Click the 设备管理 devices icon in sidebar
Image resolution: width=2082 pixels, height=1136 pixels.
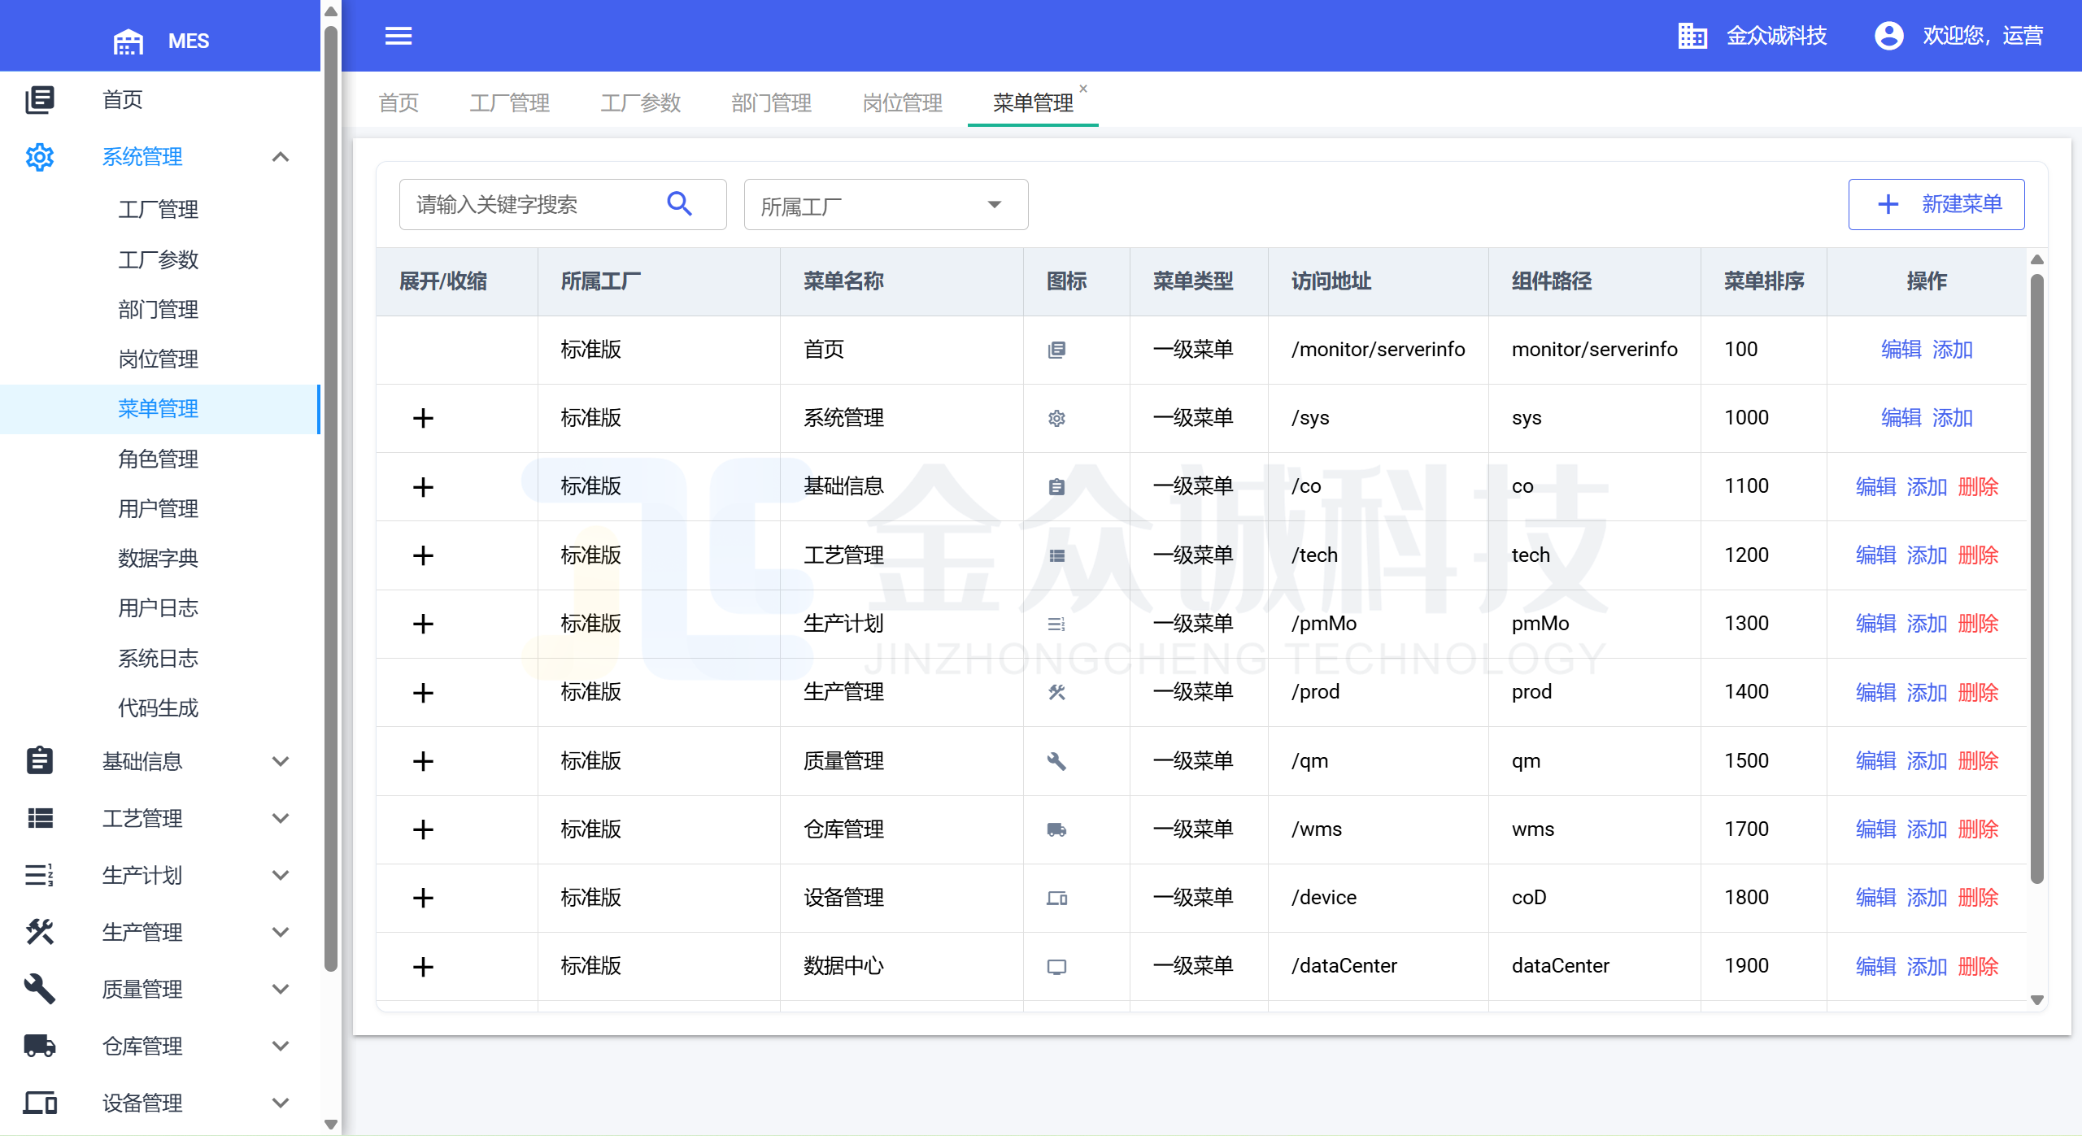coord(39,1103)
